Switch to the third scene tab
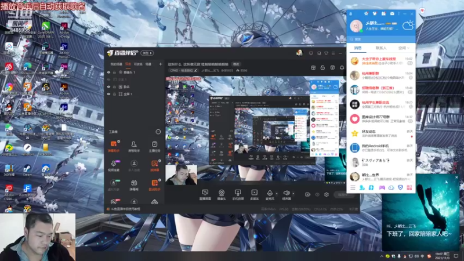 coord(138,64)
